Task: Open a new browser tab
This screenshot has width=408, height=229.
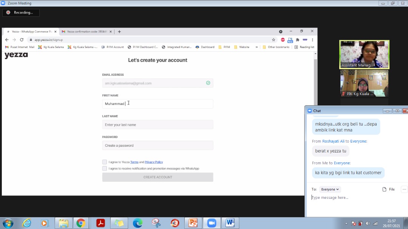Action: [x=119, y=32]
